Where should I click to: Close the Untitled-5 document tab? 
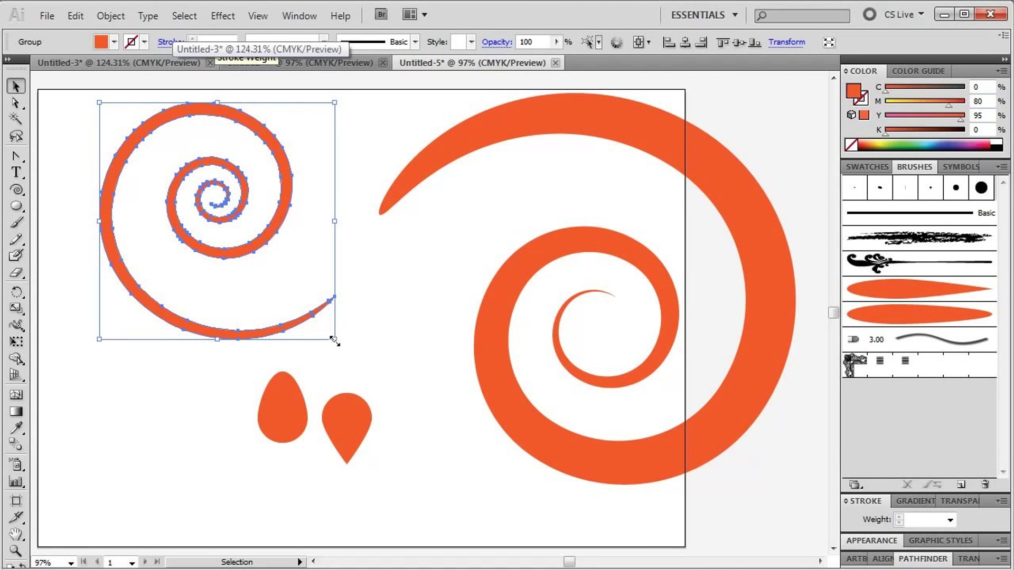pyautogui.click(x=556, y=63)
